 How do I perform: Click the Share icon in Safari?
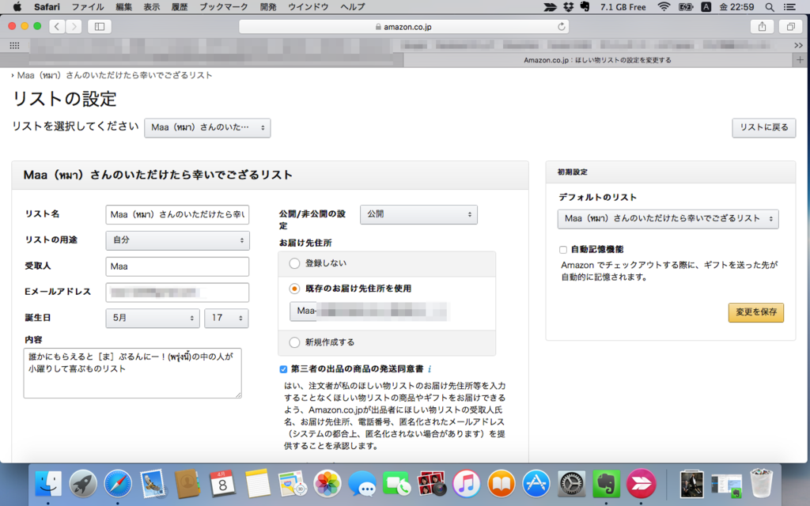coord(761,26)
